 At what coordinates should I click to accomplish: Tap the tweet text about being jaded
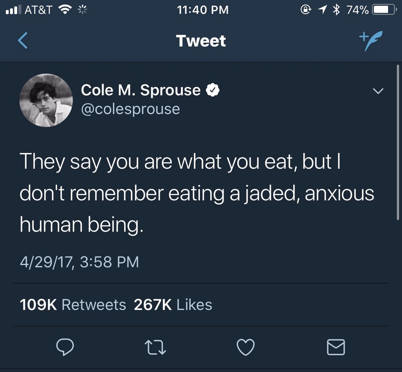tap(197, 193)
